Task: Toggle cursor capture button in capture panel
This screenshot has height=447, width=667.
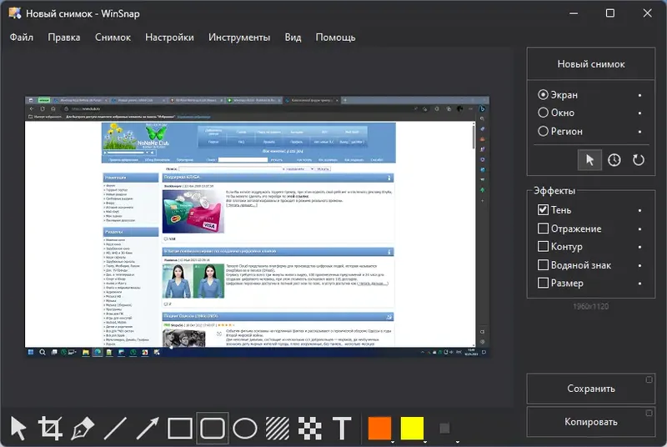Action: point(589,160)
